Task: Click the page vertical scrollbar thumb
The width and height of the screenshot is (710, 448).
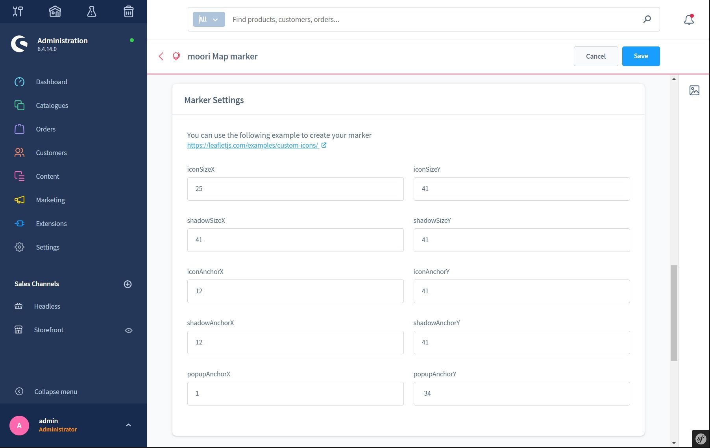Action: 674,313
